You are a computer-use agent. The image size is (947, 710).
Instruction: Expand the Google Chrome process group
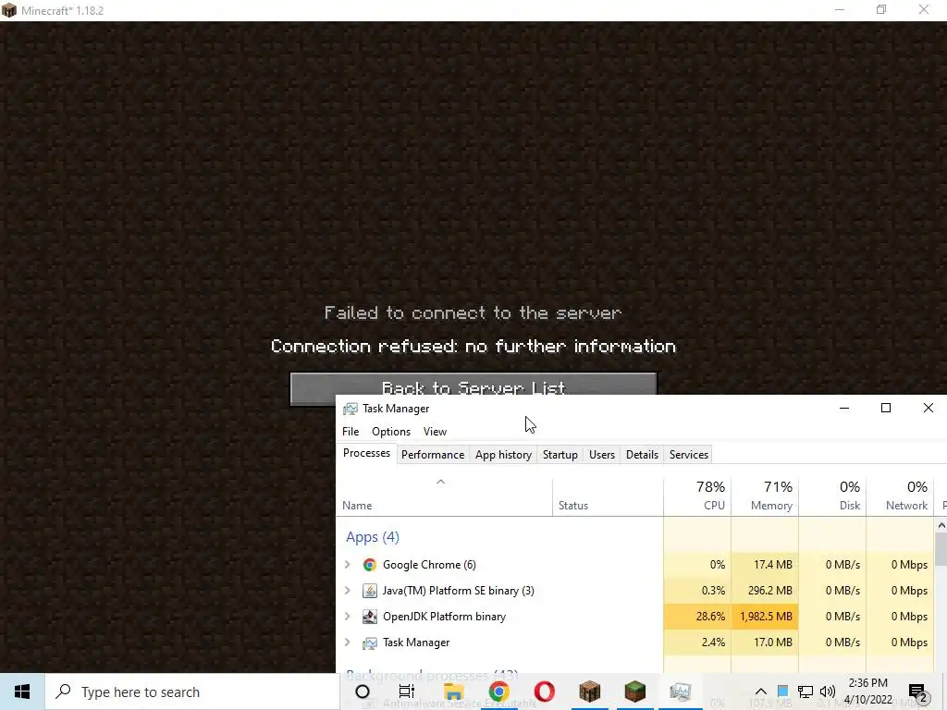[x=348, y=565]
